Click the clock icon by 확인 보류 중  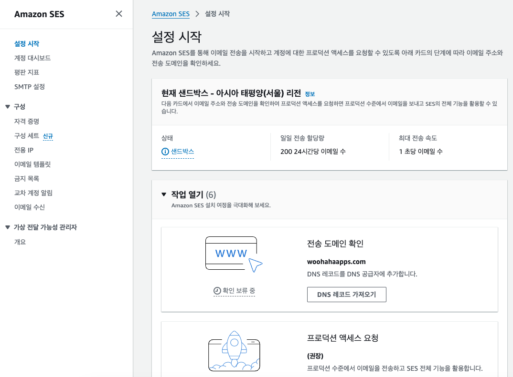click(217, 291)
